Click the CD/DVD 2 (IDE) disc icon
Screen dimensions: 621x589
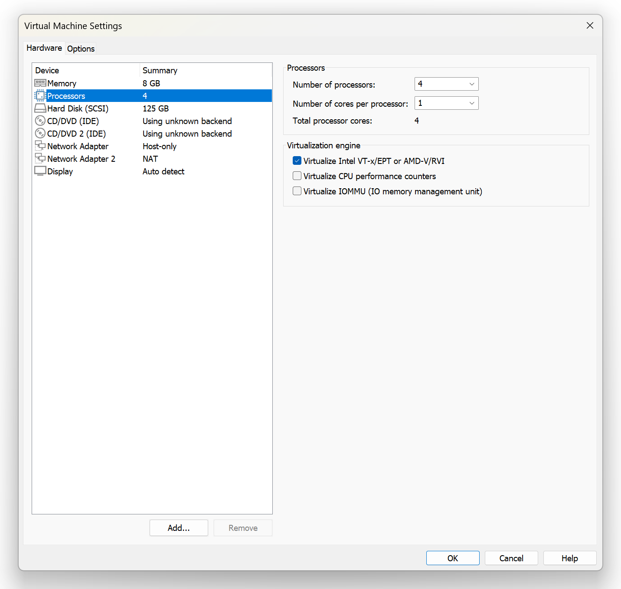40,133
